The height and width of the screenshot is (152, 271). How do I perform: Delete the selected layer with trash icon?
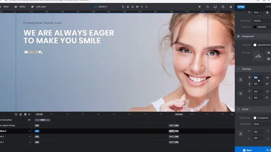pyautogui.click(x=128, y=7)
